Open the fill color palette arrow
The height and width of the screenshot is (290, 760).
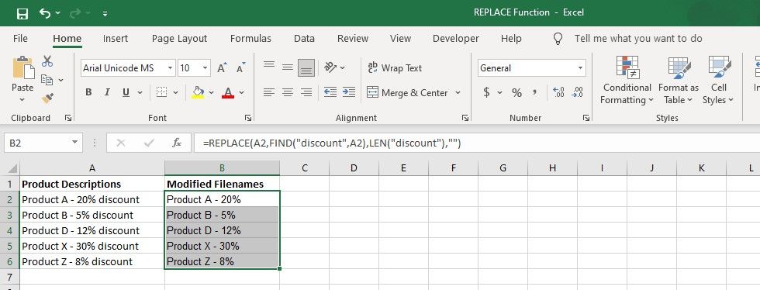(x=211, y=92)
